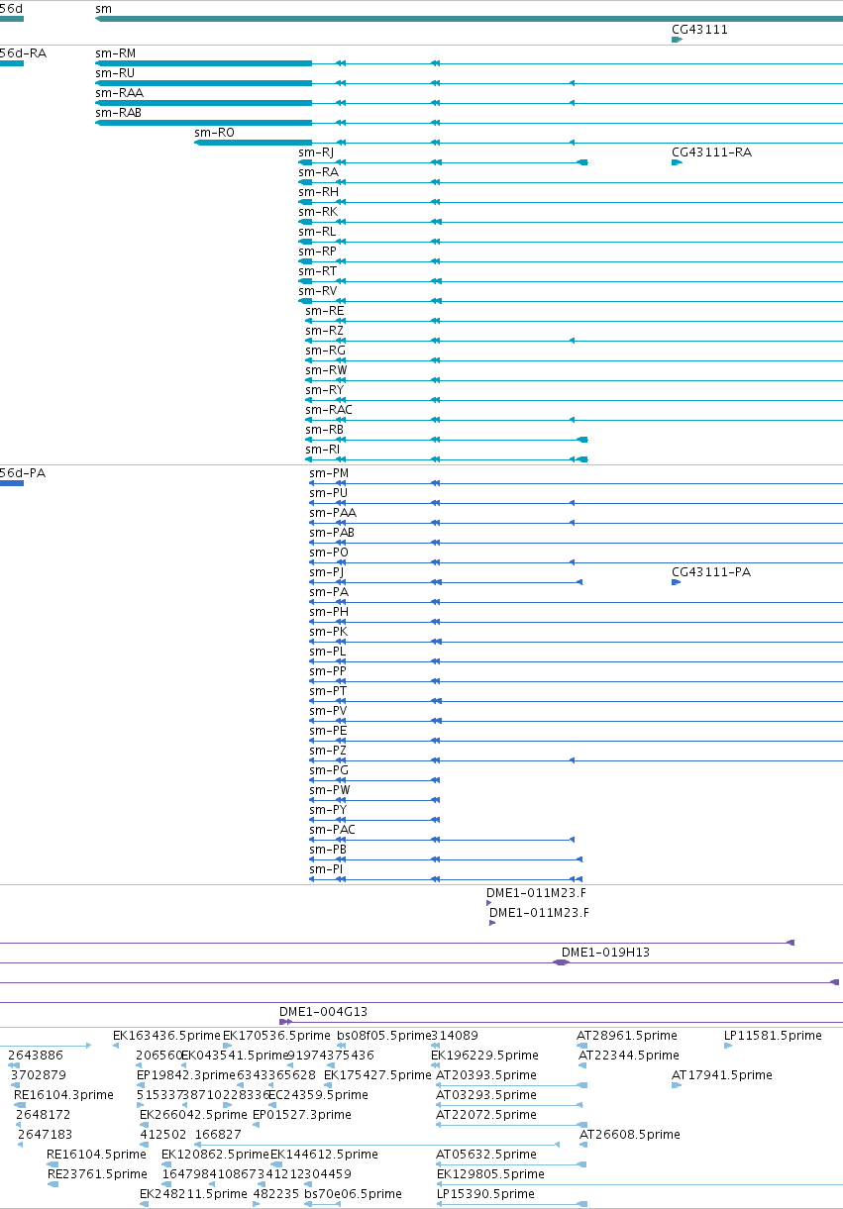Click the DME1-019H13 clone label
Screen dimensions: 843x1209
pos(605,953)
